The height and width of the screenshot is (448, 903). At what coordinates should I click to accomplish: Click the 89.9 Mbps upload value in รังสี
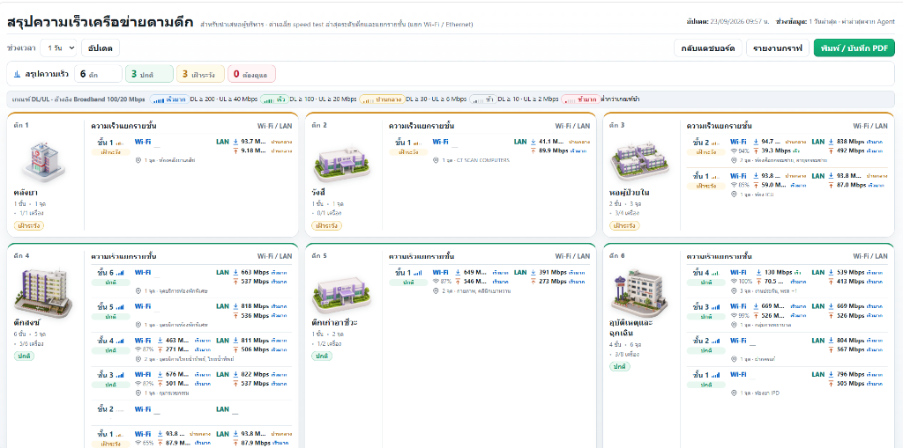(x=553, y=151)
